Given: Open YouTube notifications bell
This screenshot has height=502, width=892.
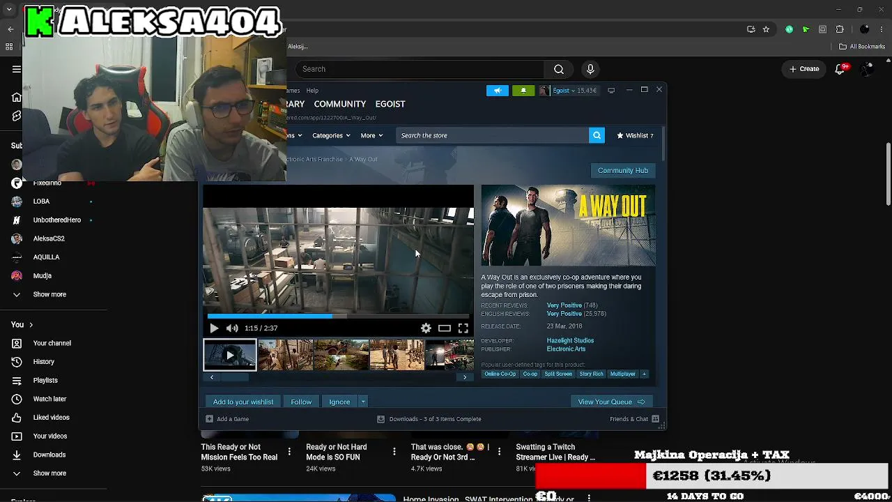Looking at the screenshot, I should (x=840, y=69).
